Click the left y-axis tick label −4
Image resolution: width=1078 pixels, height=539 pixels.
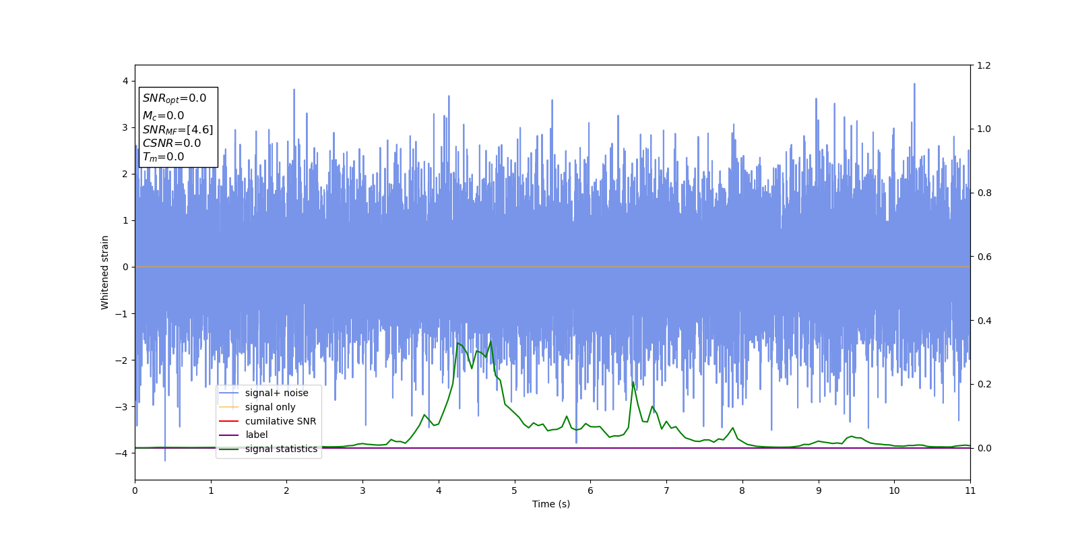coord(122,453)
